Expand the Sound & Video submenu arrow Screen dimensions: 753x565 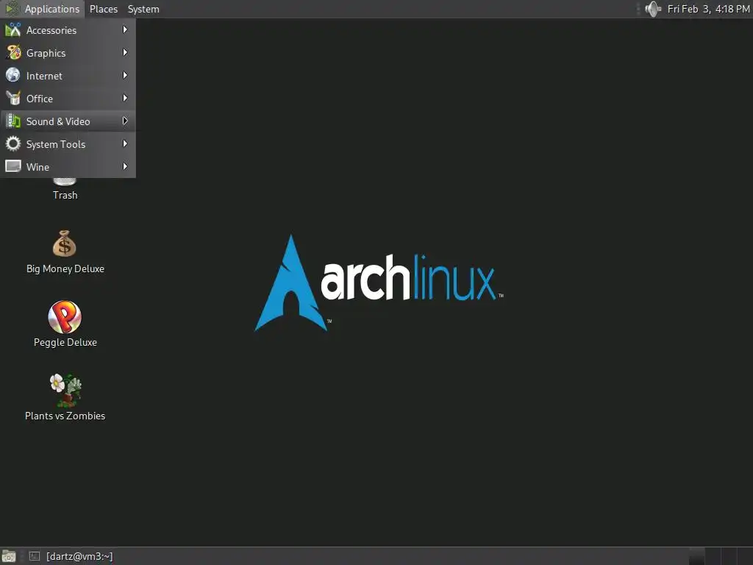125,121
